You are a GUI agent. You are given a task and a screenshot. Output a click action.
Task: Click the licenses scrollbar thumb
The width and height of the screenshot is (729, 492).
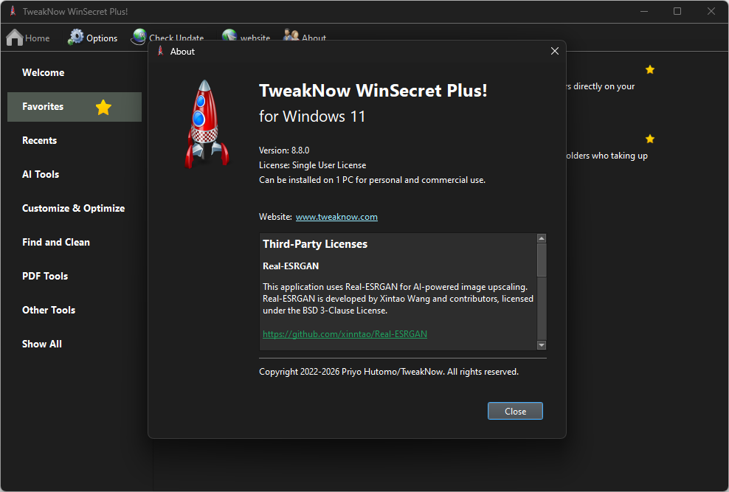(x=541, y=260)
